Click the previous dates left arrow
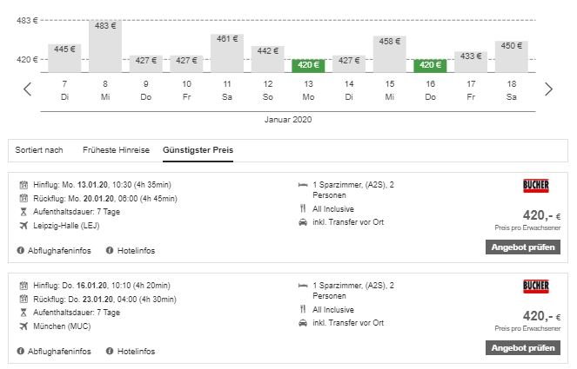 [27, 89]
